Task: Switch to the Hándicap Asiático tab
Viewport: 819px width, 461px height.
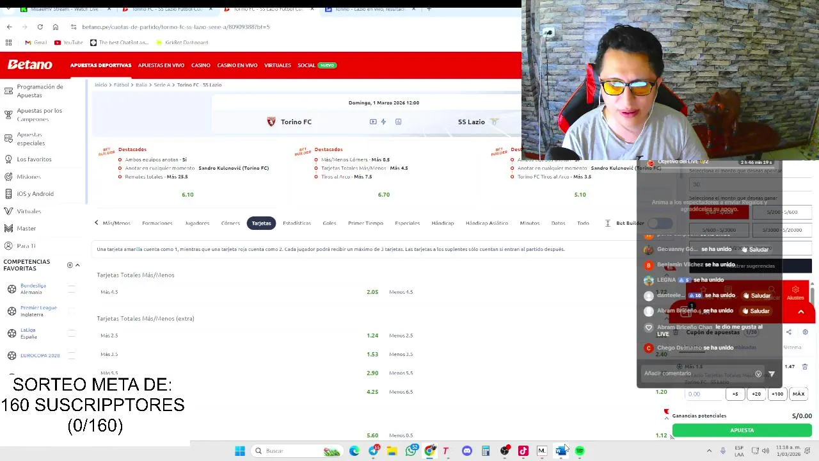Action: [x=487, y=223]
